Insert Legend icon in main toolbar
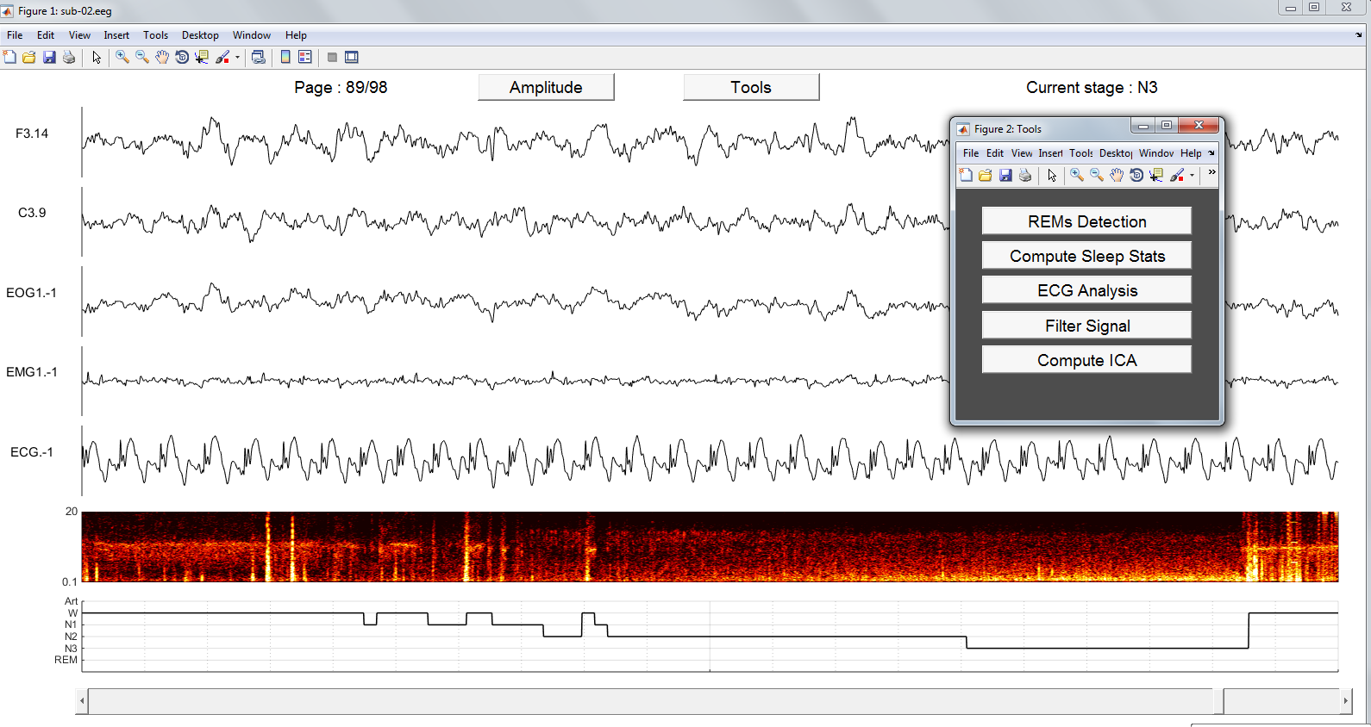1371x727 pixels. tap(305, 58)
